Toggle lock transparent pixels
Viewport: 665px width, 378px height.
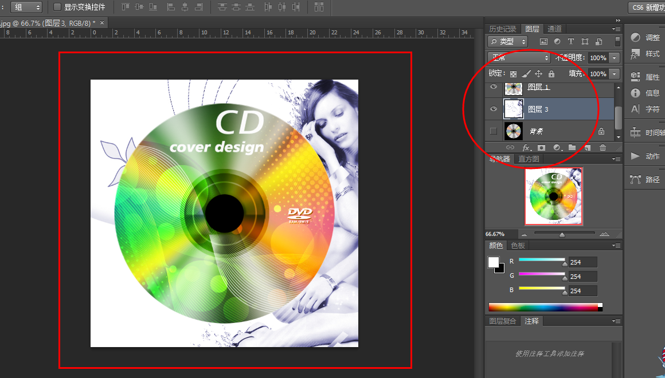[513, 74]
